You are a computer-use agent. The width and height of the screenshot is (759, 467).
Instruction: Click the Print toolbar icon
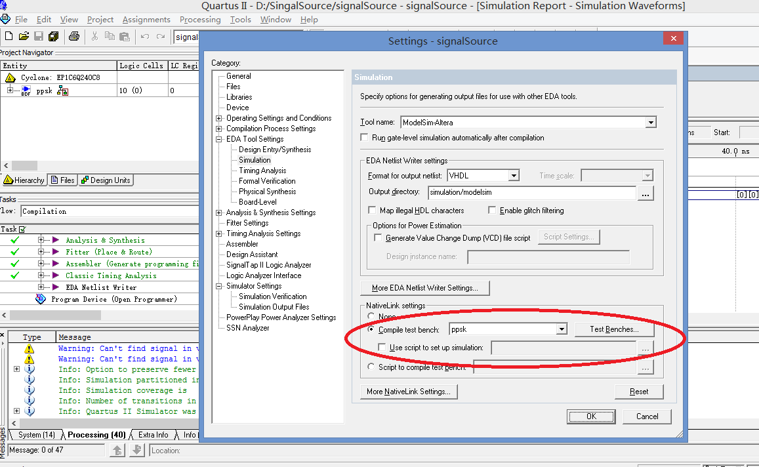click(x=74, y=36)
